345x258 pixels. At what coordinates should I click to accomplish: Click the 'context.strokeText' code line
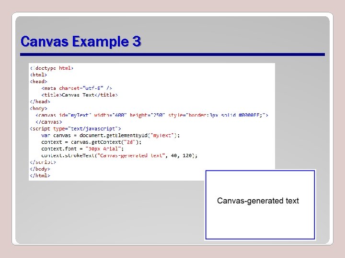tap(119, 156)
